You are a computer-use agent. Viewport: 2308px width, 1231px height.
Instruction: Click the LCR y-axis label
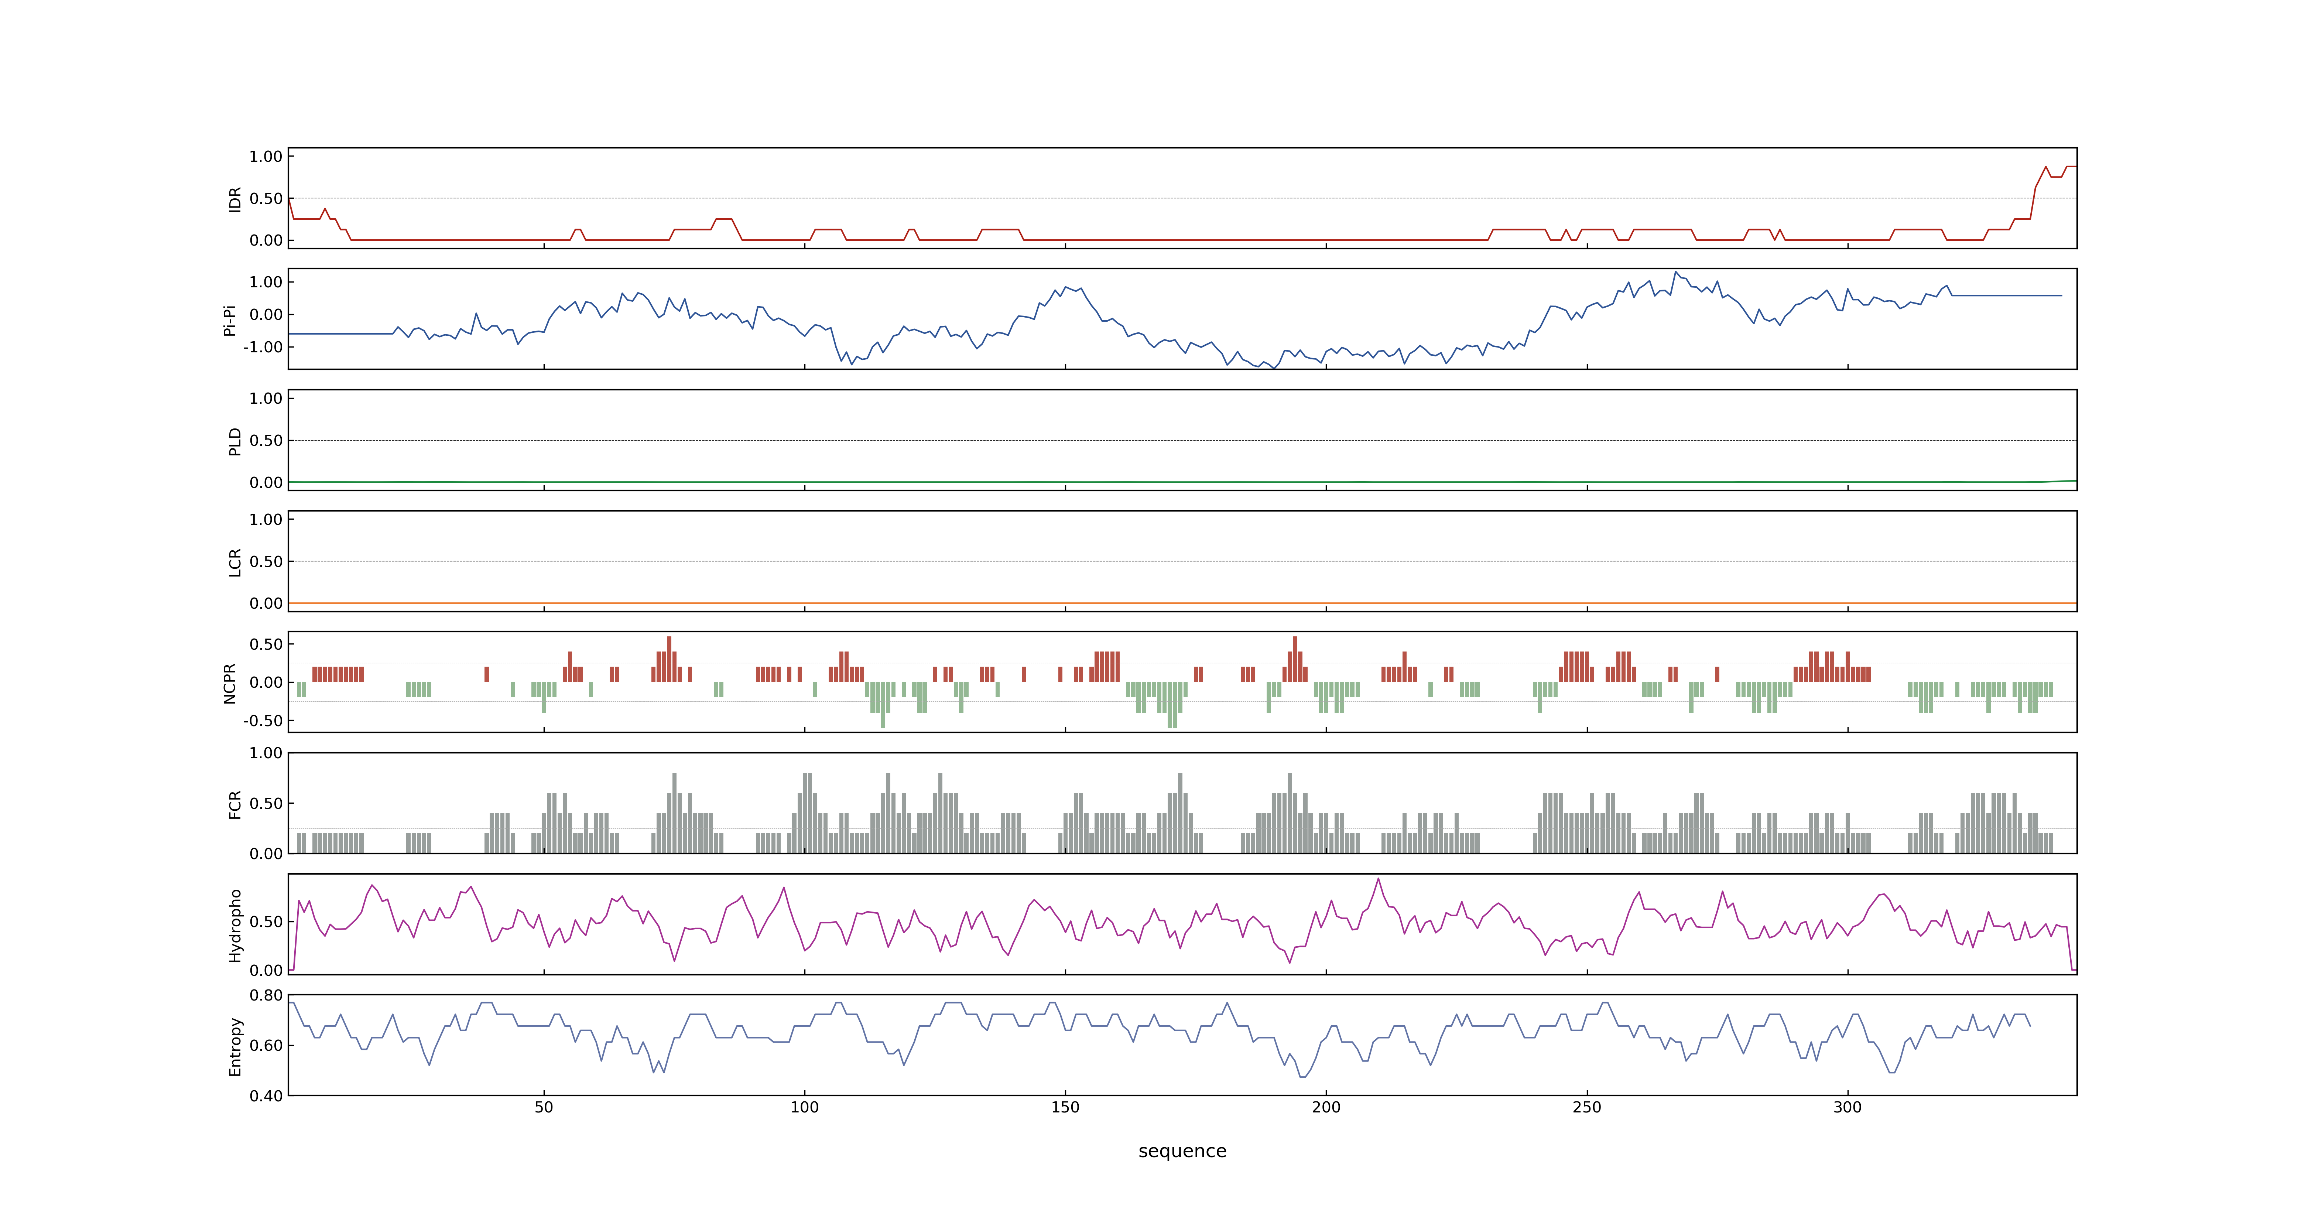[235, 562]
